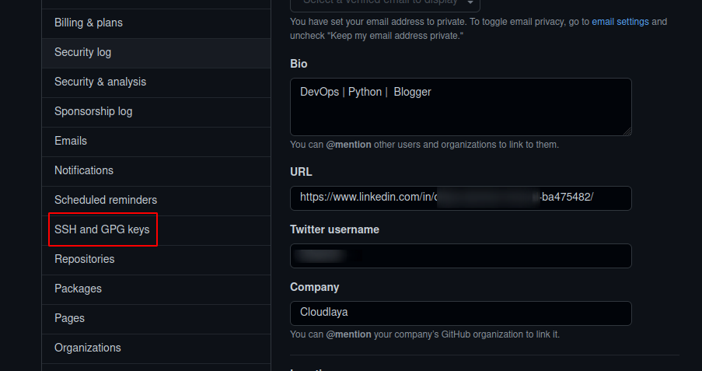Click the URL input field
The height and width of the screenshot is (371, 702).
pos(461,198)
